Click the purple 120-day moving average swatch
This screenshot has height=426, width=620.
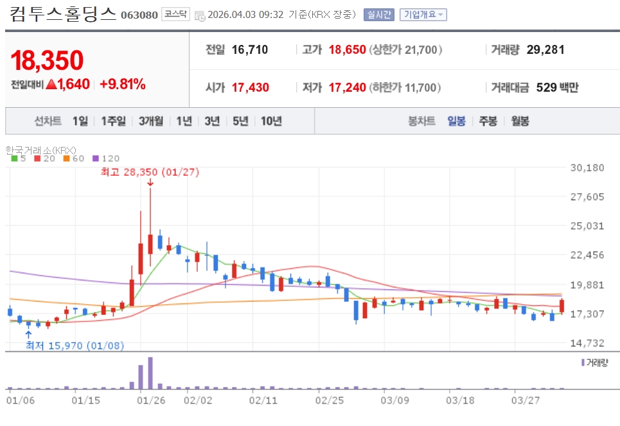pyautogui.click(x=96, y=158)
